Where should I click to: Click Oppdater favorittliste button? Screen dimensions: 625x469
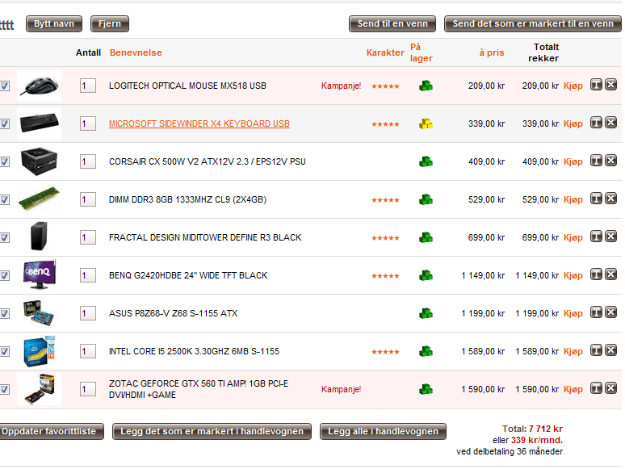tap(51, 431)
